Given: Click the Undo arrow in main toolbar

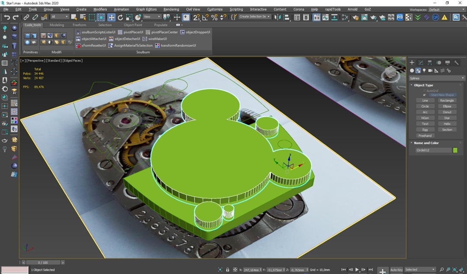Looking at the screenshot, I should (x=6, y=17).
